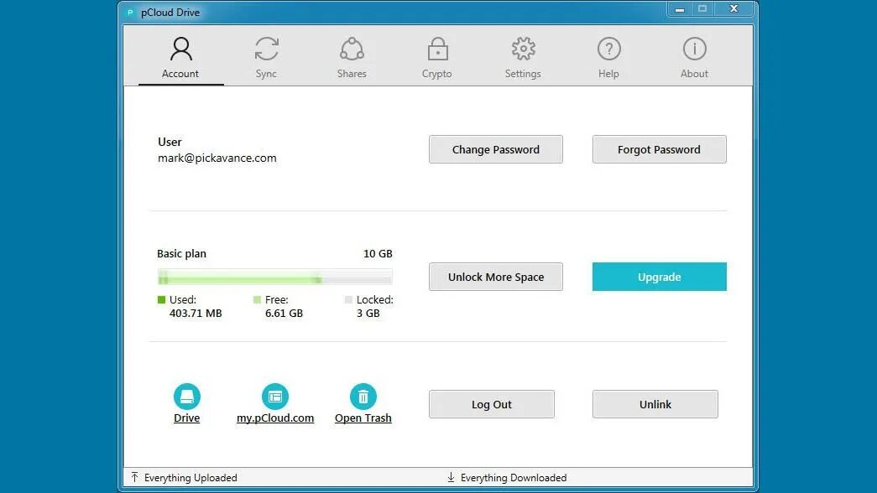
Task: Click the grey Locked legend swatch
Action: pyautogui.click(x=348, y=299)
